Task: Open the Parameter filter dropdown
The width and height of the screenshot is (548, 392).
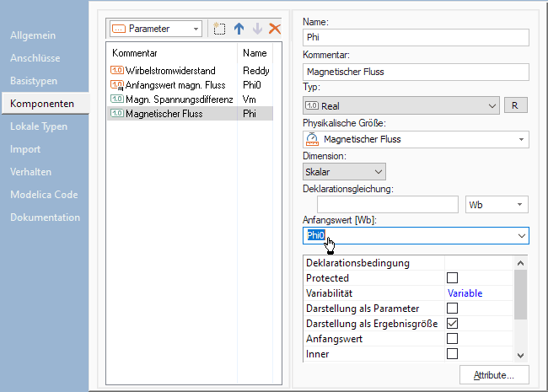Action: [x=155, y=29]
